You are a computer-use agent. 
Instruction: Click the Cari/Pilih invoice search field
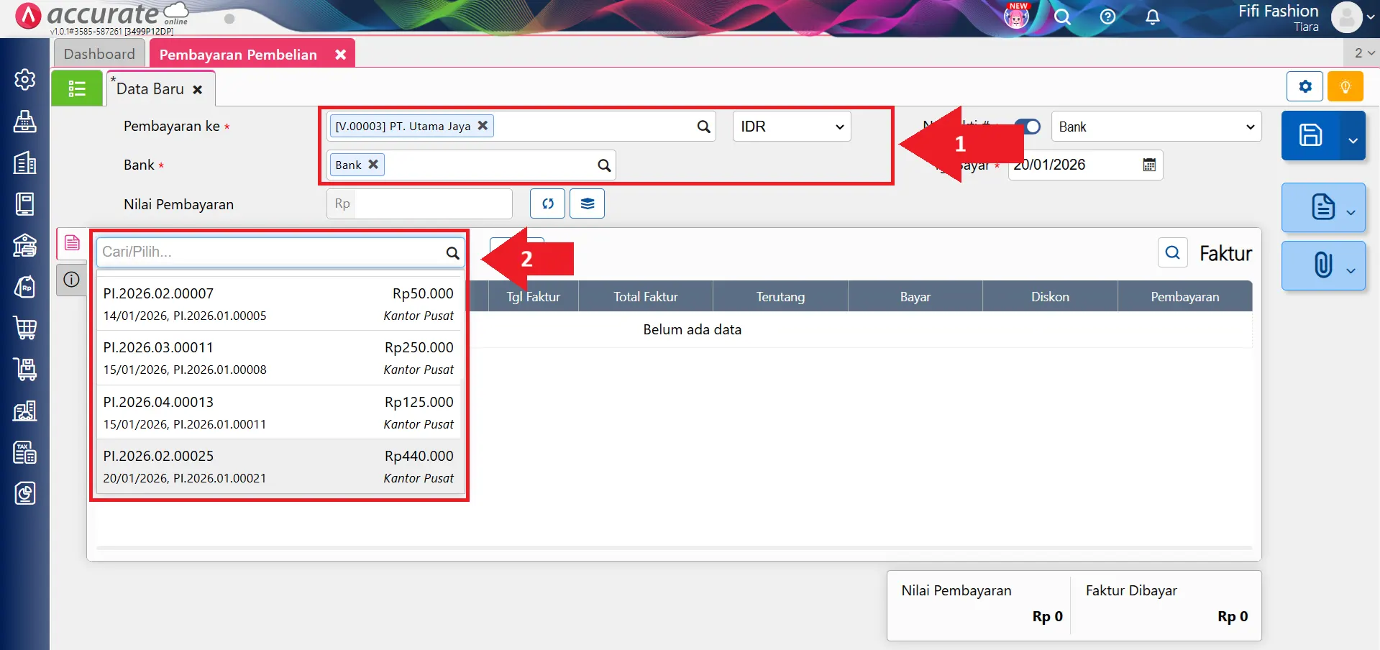(271, 252)
